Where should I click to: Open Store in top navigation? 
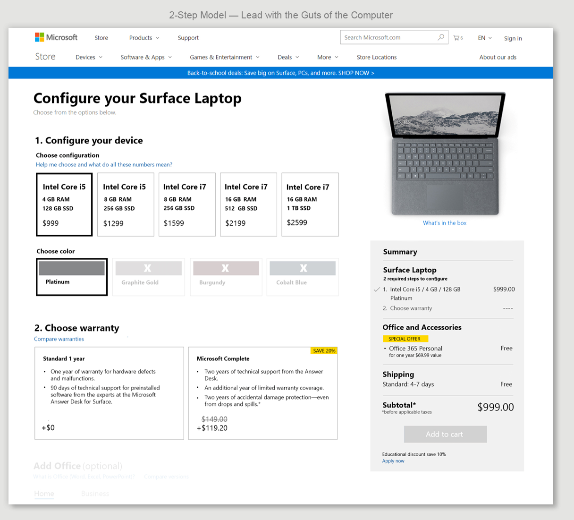[101, 38]
